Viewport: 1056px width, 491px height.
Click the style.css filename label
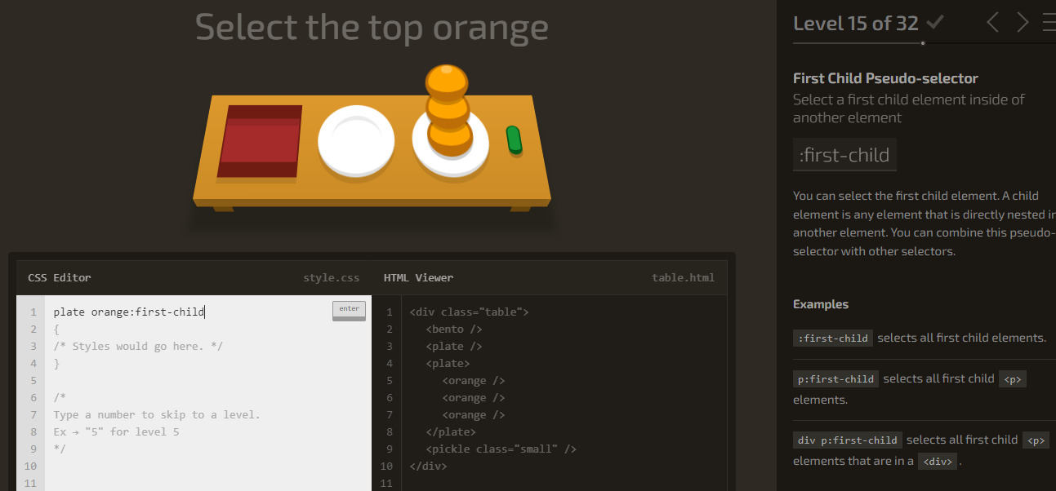331,277
